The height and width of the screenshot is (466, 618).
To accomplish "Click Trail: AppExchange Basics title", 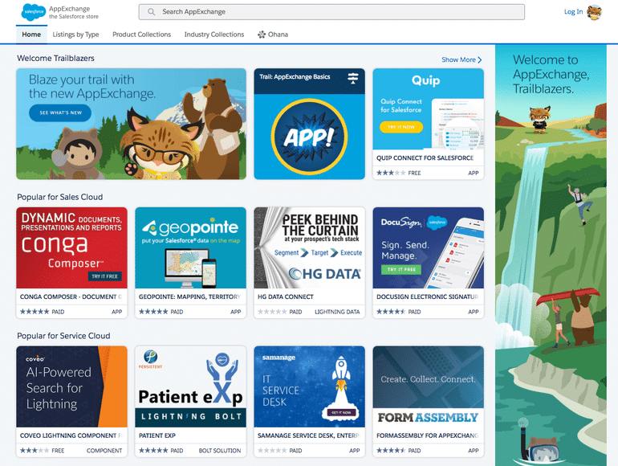I will pyautogui.click(x=295, y=77).
